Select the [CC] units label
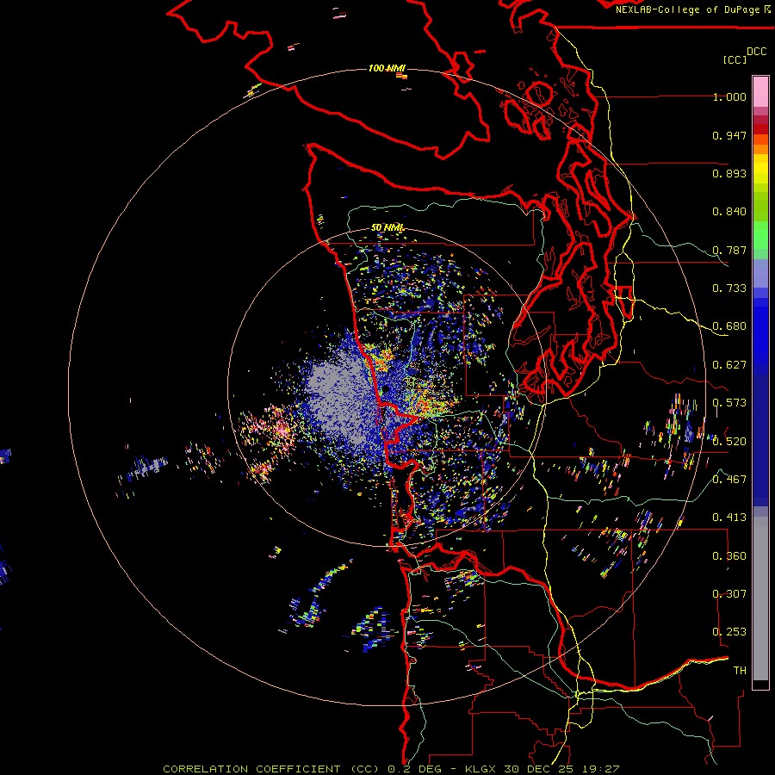775x775 pixels. (x=735, y=59)
